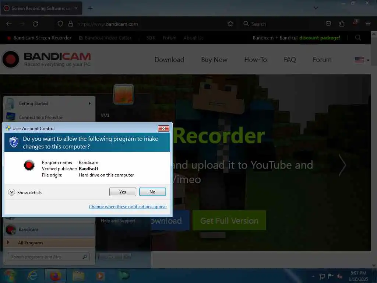Image resolution: width=377 pixels, height=283 pixels.
Task: Open media player from taskbar
Action: (x=101, y=276)
